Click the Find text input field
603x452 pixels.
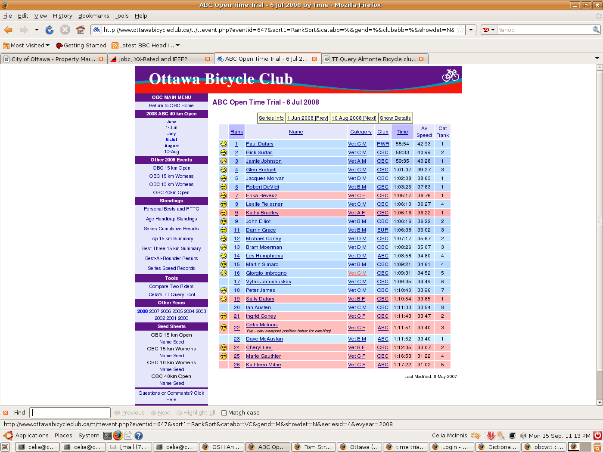click(71, 412)
